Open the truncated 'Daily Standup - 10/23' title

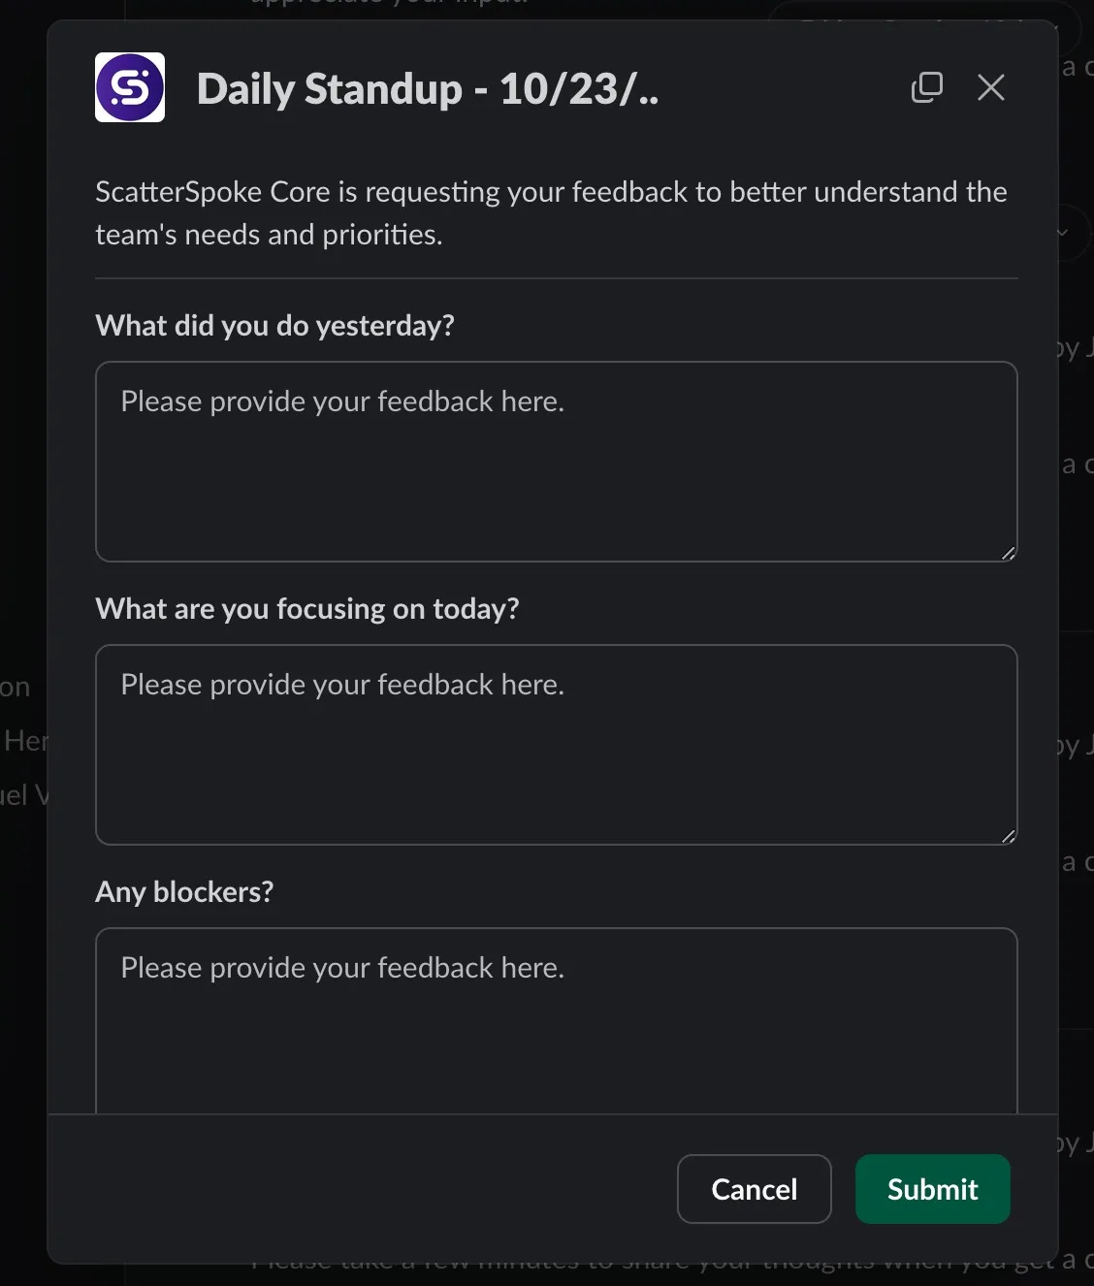(427, 88)
